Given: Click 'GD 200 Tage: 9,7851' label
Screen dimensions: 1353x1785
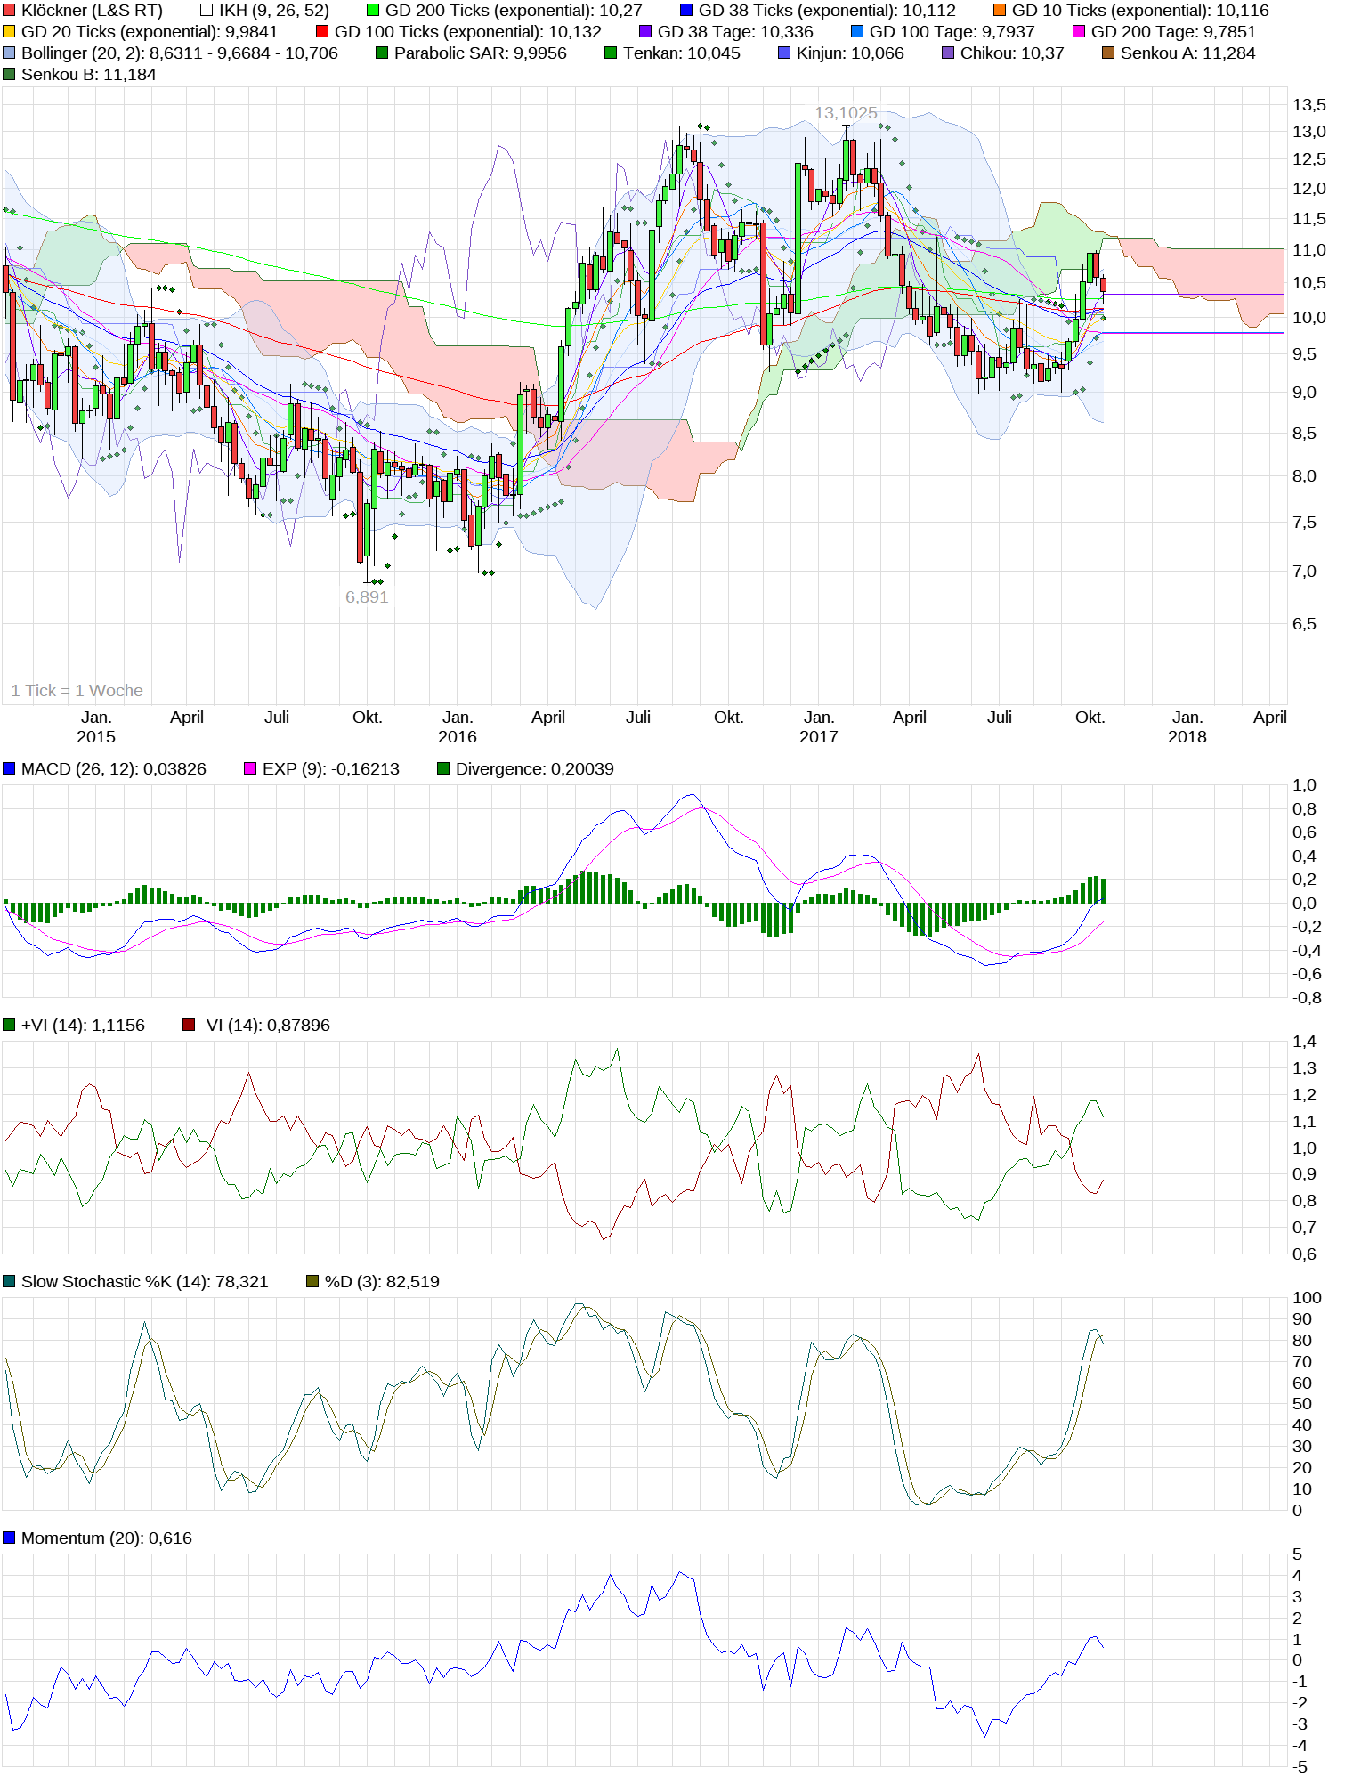Looking at the screenshot, I should 1173,32.
